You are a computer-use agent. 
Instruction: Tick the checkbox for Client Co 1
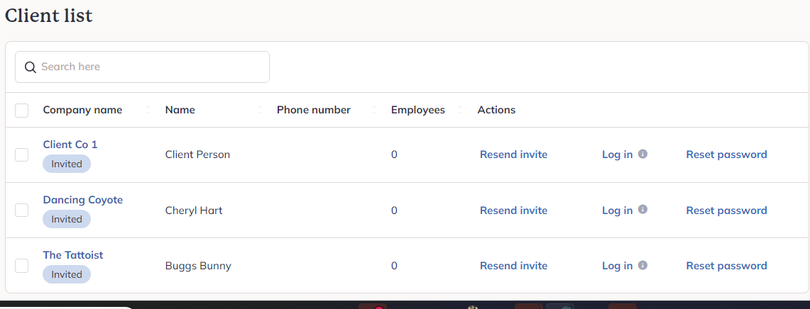click(x=22, y=154)
